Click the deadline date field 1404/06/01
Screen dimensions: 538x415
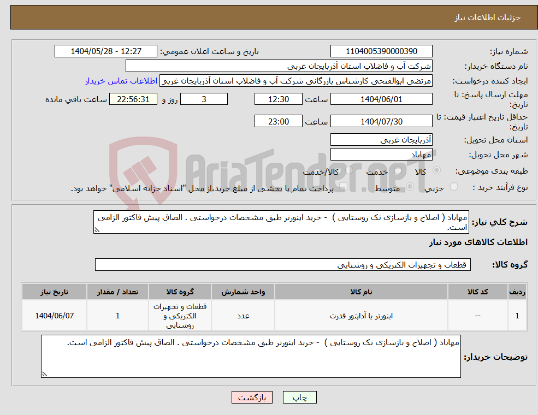coord(381,99)
